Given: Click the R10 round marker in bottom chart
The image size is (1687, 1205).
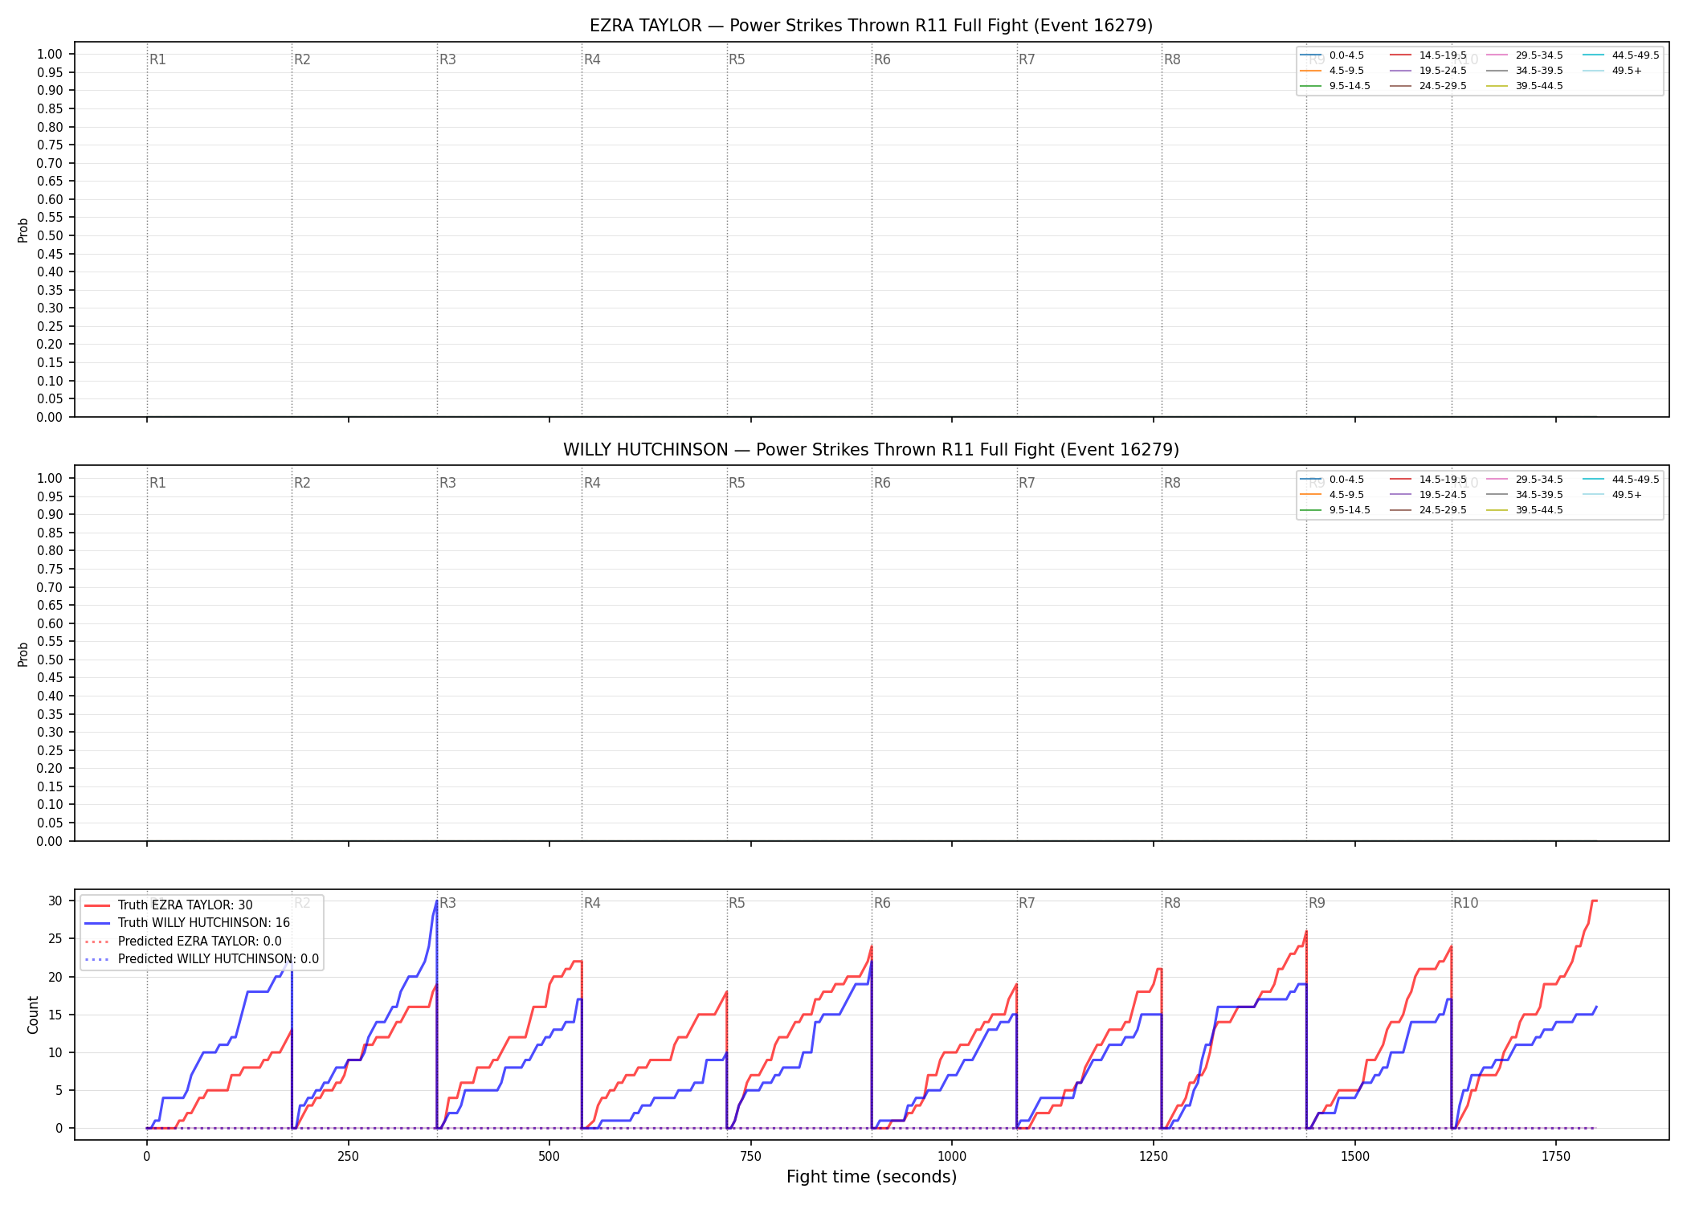Looking at the screenshot, I should [x=1465, y=903].
